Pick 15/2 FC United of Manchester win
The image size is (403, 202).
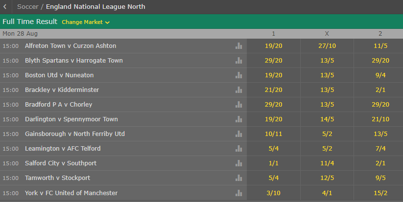click(x=380, y=193)
